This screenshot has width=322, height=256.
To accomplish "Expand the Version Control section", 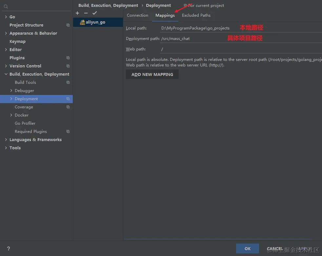I will point(6,66).
